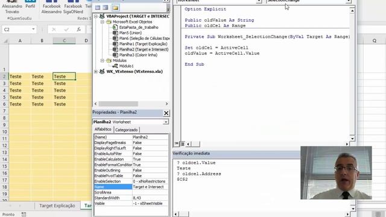Screen dimensions: 386x217
Task: Toggle Folders icon in Project Explorer
Action: (115, 7)
